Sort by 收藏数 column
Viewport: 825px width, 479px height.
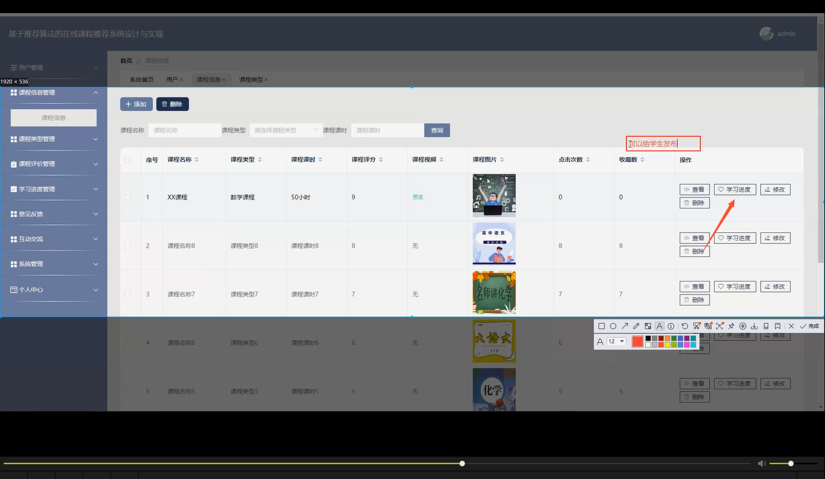click(642, 159)
